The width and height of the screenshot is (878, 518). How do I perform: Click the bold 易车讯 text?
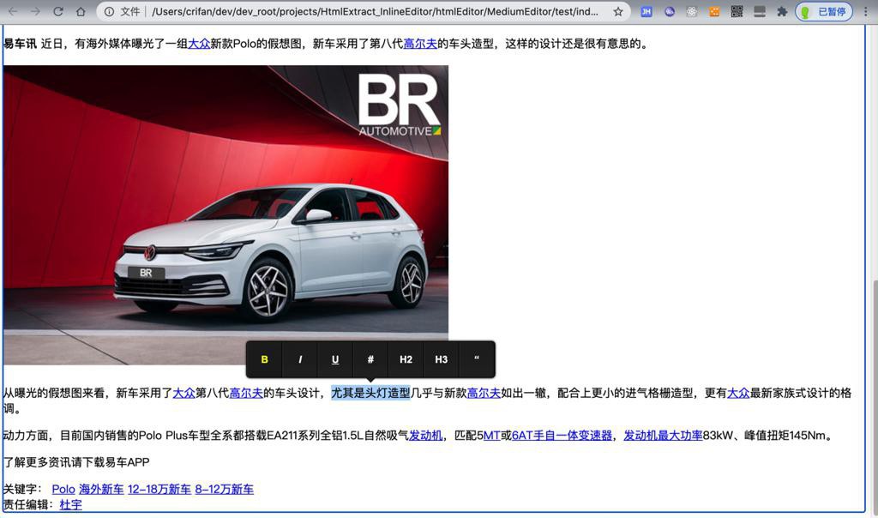tap(21, 44)
